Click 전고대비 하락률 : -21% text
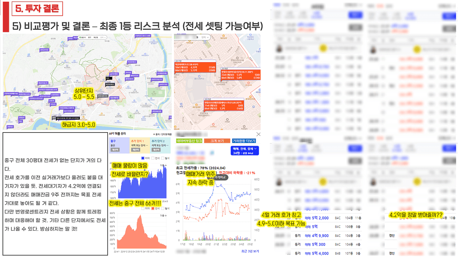 click(237, 173)
